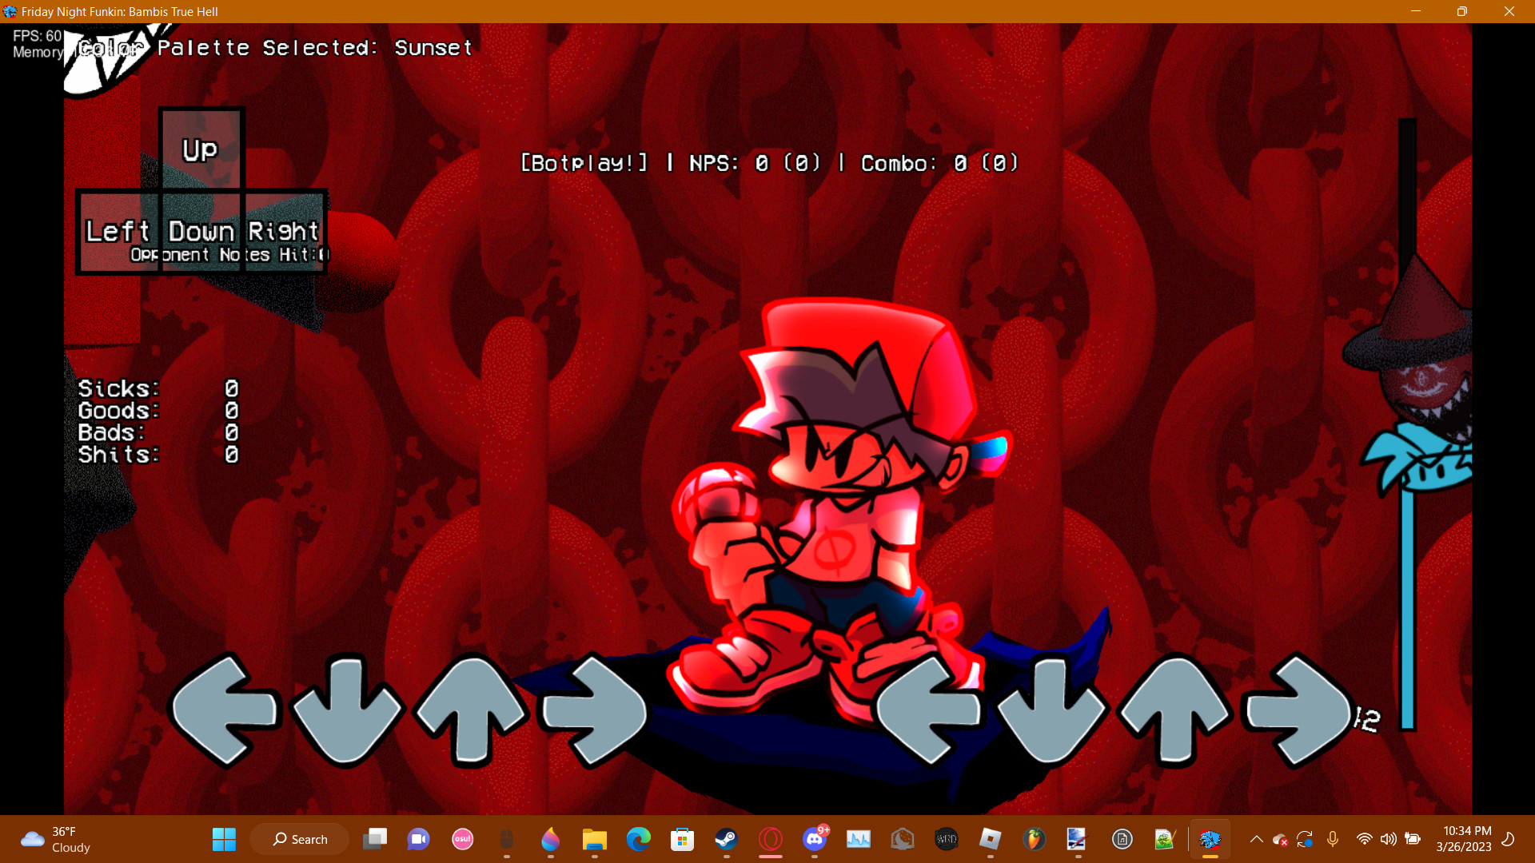Image resolution: width=1535 pixels, height=863 pixels.
Task: Mute audio via the volume tray icon
Action: pyautogui.click(x=1388, y=839)
